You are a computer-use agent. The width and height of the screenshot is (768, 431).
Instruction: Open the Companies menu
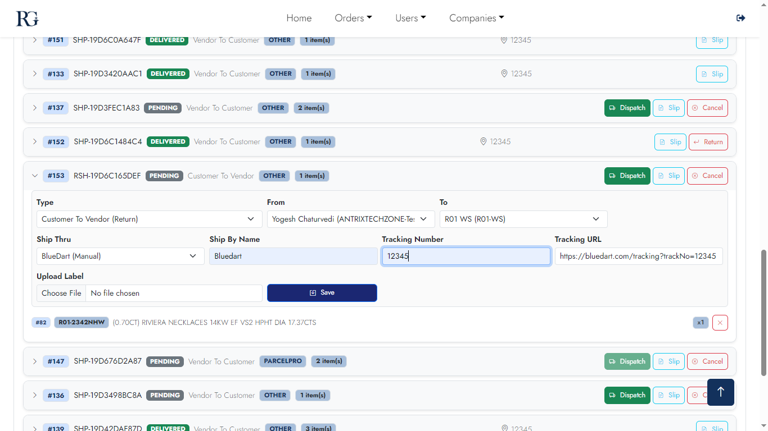(476, 18)
